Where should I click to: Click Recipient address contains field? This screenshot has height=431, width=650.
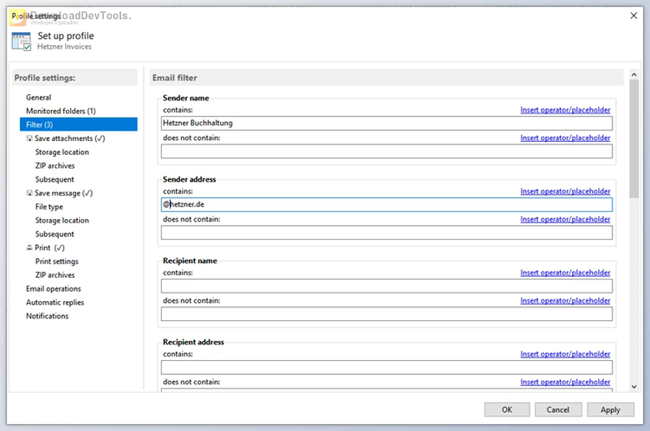(x=387, y=367)
